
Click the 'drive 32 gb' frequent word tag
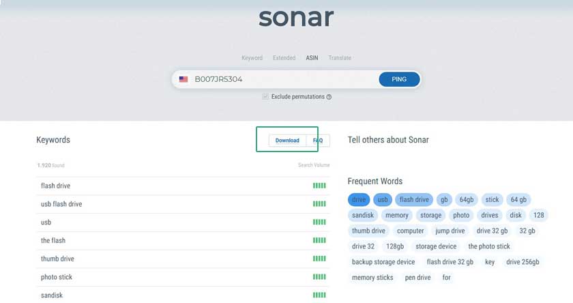[492, 231]
